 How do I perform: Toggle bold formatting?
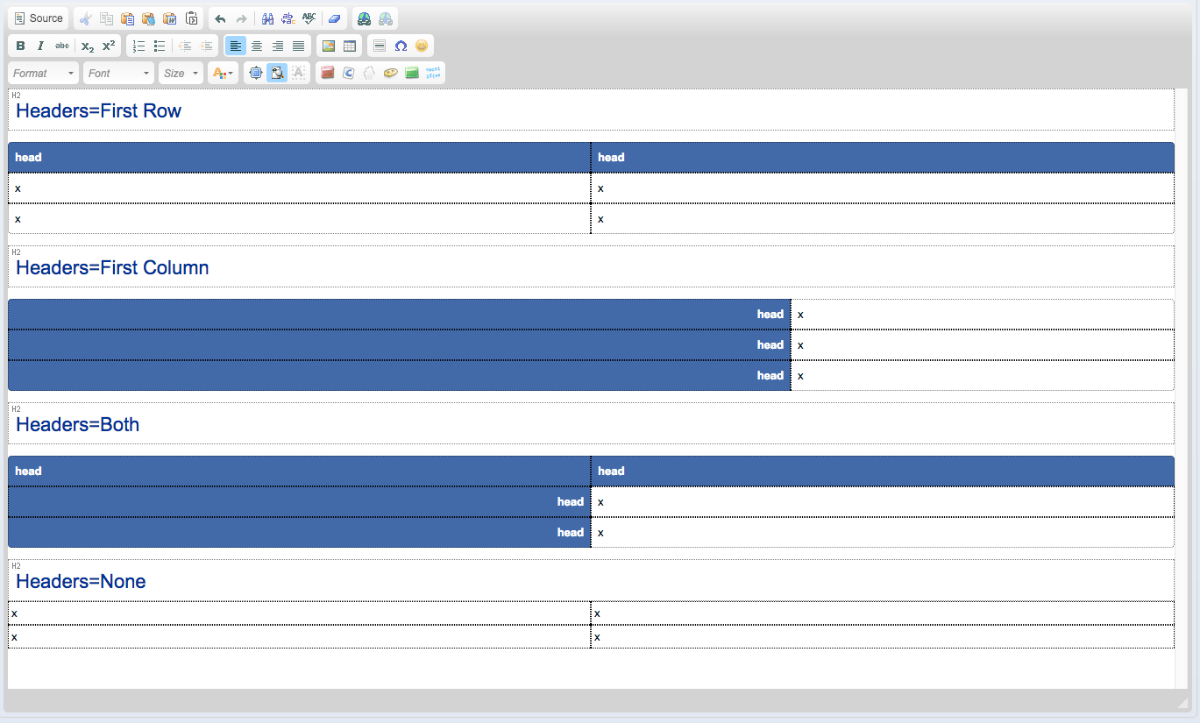click(x=20, y=46)
